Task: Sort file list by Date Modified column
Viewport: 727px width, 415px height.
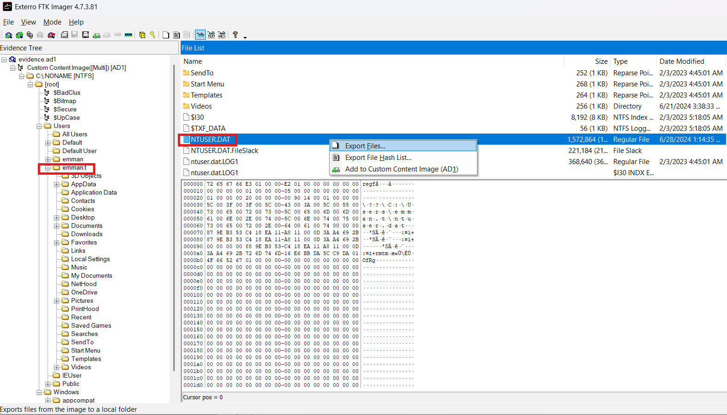Action: click(x=691, y=61)
